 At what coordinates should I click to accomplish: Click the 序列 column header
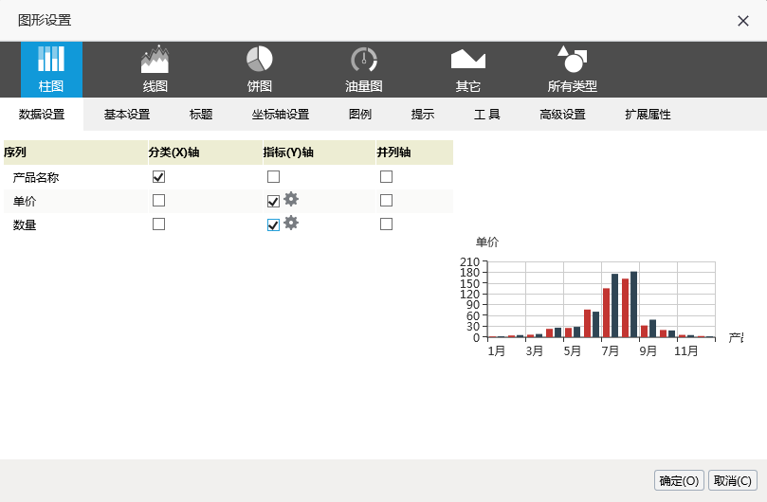click(x=75, y=152)
